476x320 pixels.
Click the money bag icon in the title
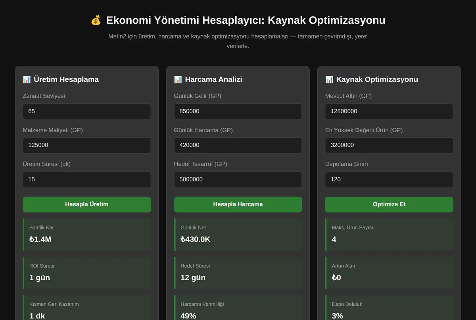tap(96, 20)
